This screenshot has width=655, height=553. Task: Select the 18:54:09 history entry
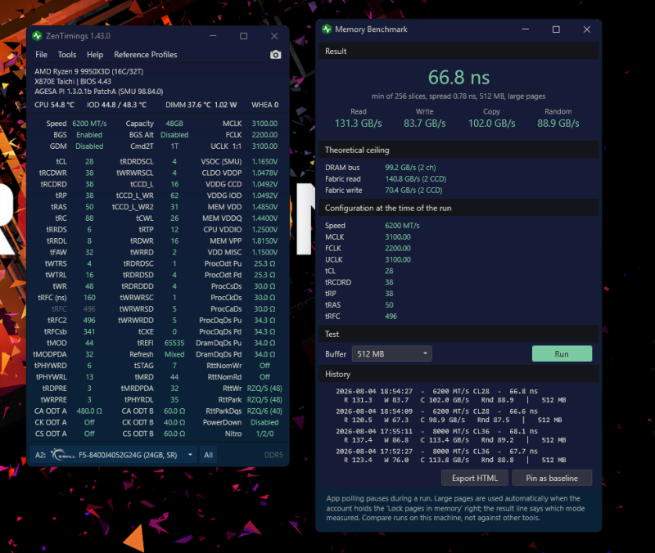pos(449,416)
